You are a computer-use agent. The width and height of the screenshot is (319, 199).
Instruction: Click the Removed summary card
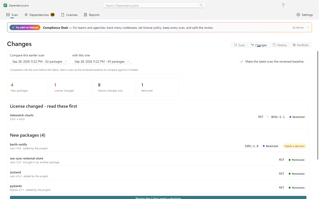pyautogui.click(x=158, y=87)
